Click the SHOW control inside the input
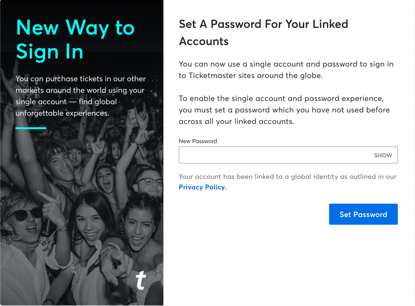 (x=383, y=155)
